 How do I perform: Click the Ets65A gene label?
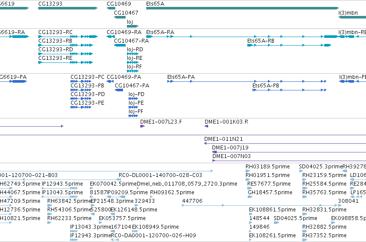(x=155, y=4)
